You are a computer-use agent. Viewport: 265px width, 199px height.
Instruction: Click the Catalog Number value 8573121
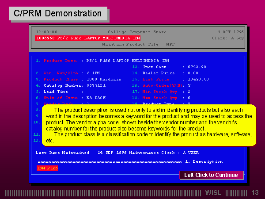point(96,85)
